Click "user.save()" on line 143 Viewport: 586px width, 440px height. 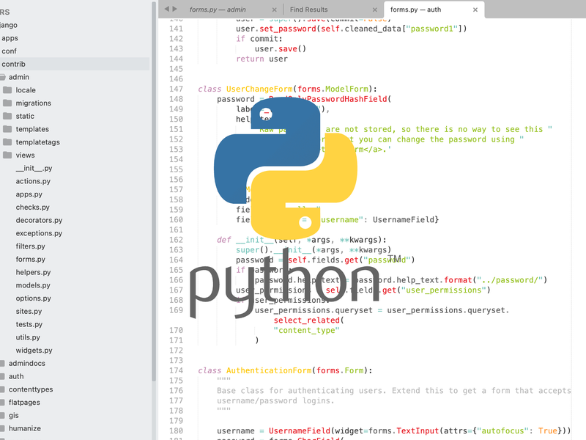[x=281, y=48]
